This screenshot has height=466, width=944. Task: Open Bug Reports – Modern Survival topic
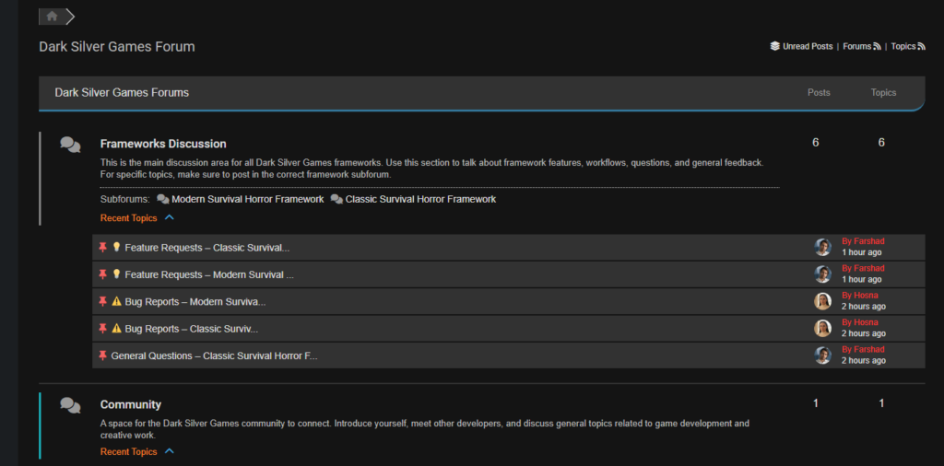[195, 302]
